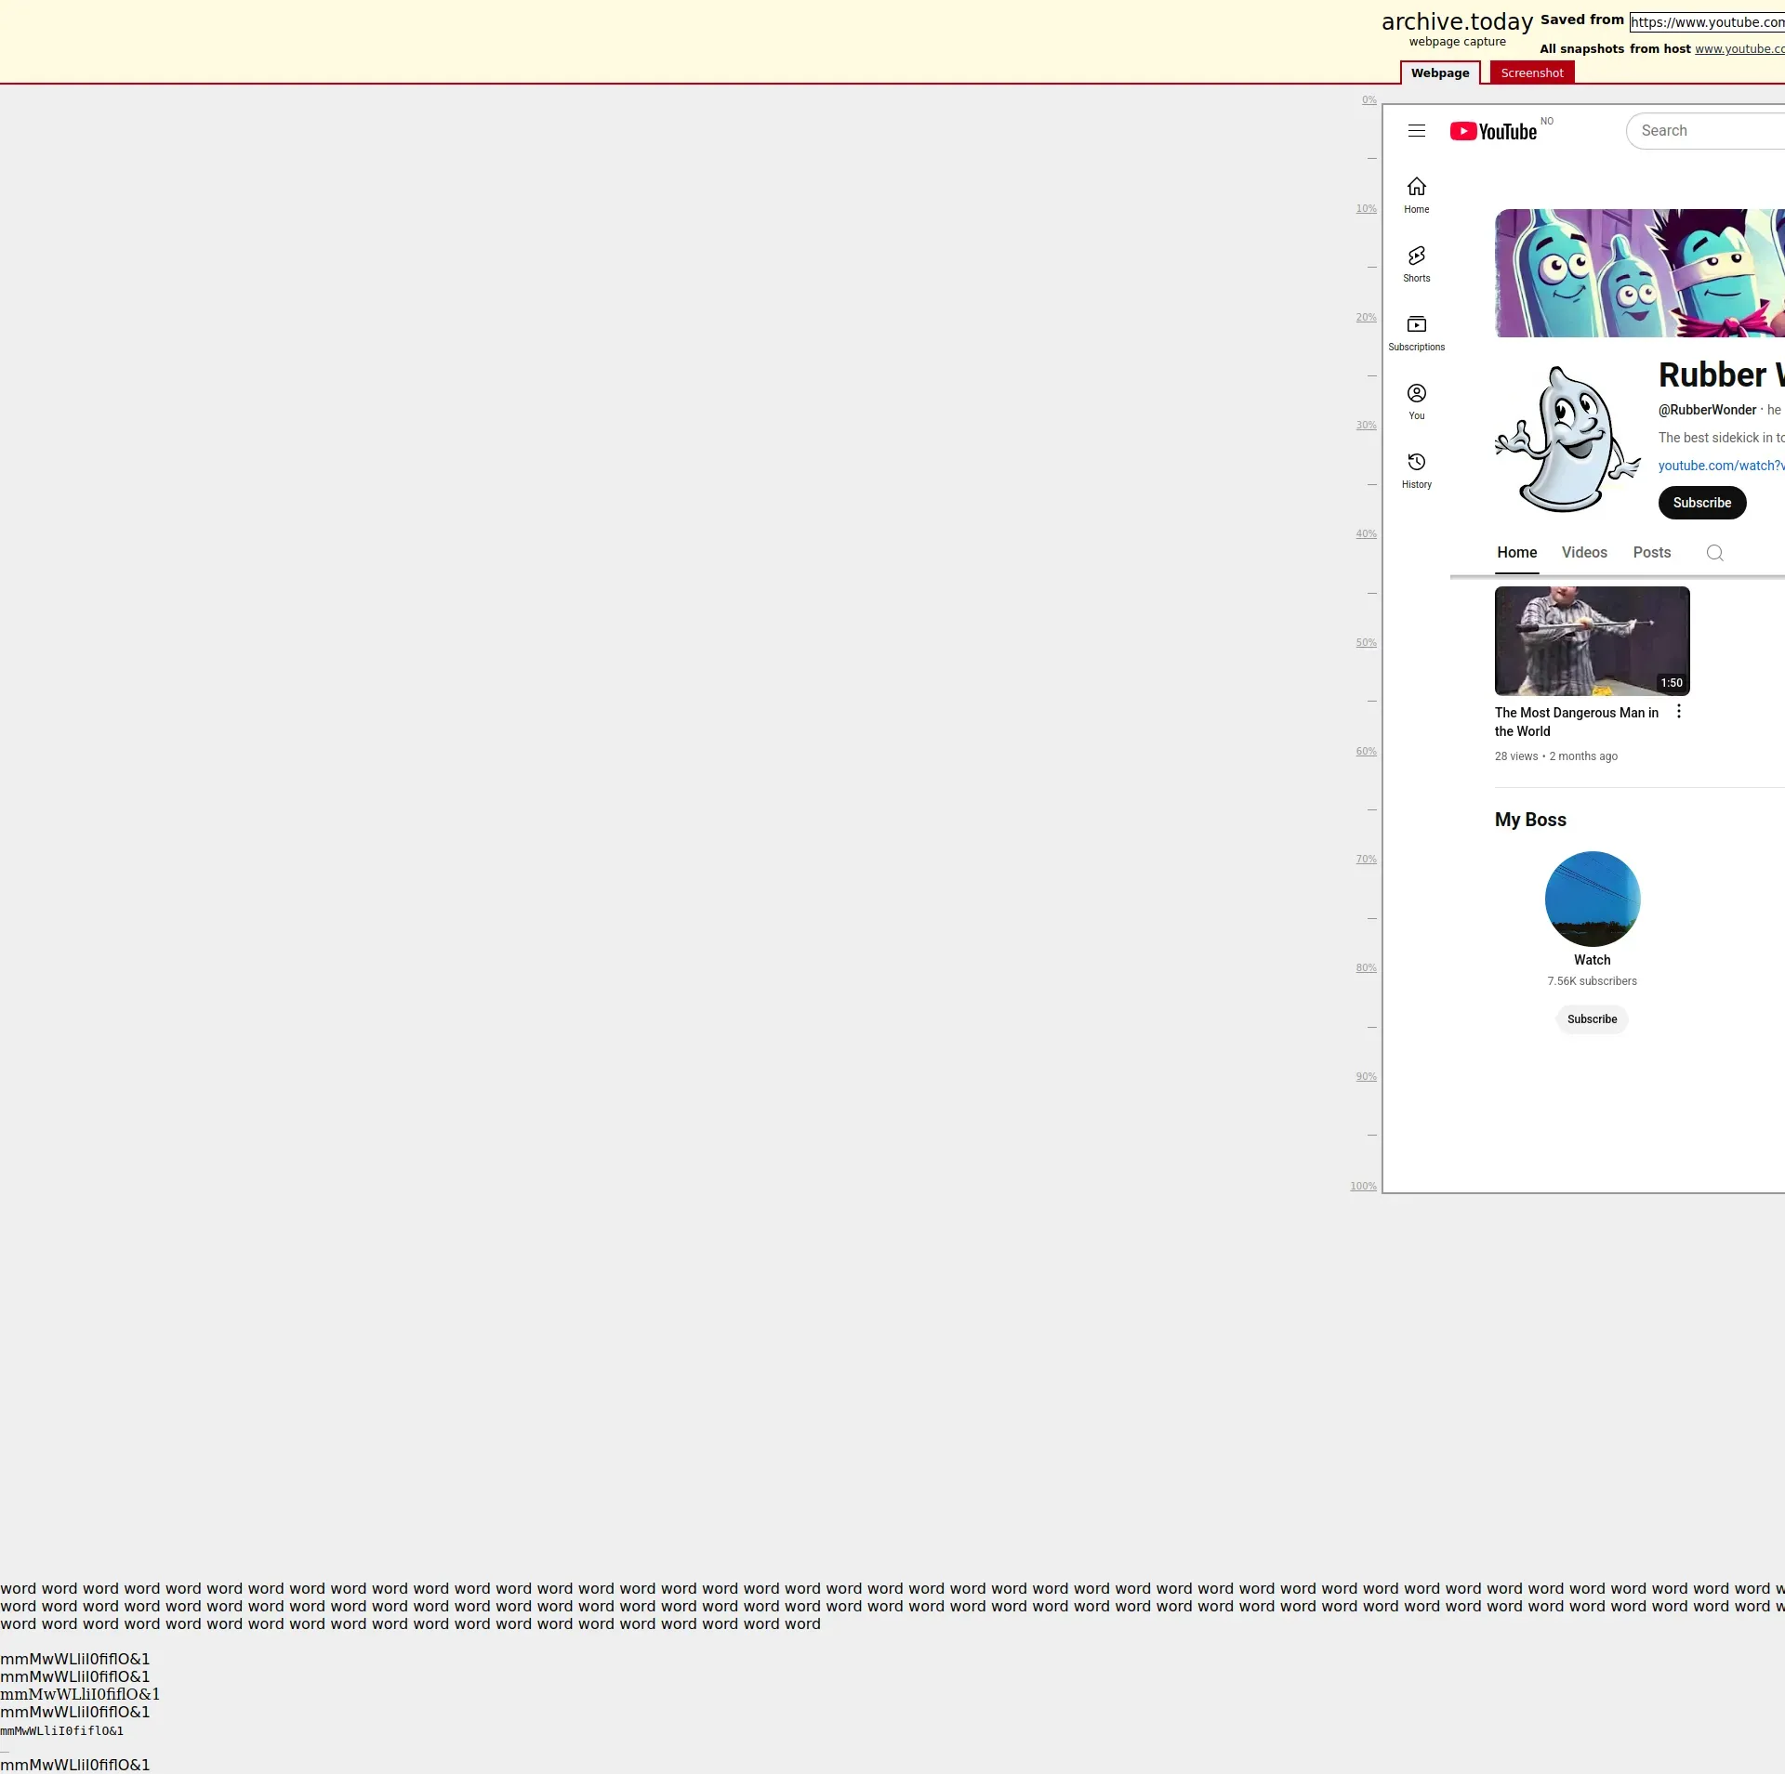Open the YouTube hamburger guide menu
1785x1774 pixels.
point(1416,131)
